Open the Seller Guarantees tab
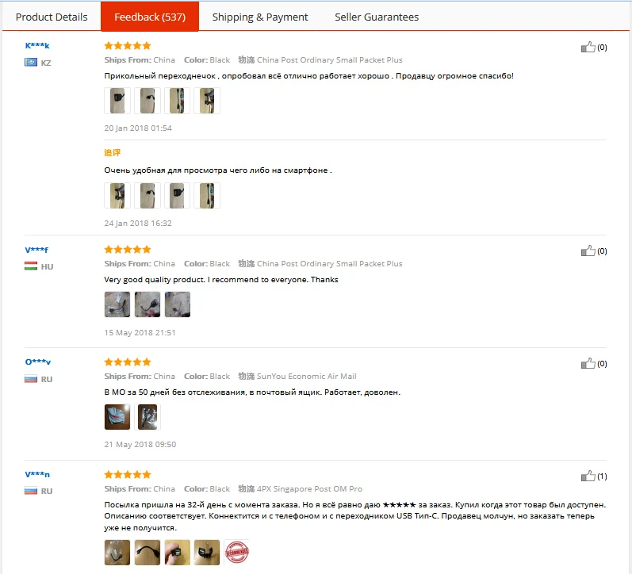This screenshot has width=632, height=574. [x=377, y=17]
